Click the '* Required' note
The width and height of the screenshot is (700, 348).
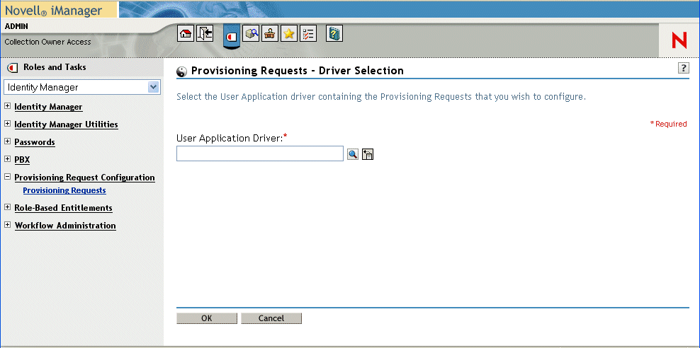click(668, 124)
